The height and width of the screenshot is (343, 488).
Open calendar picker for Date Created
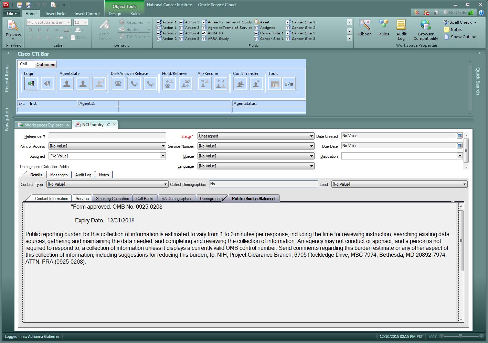(459, 136)
